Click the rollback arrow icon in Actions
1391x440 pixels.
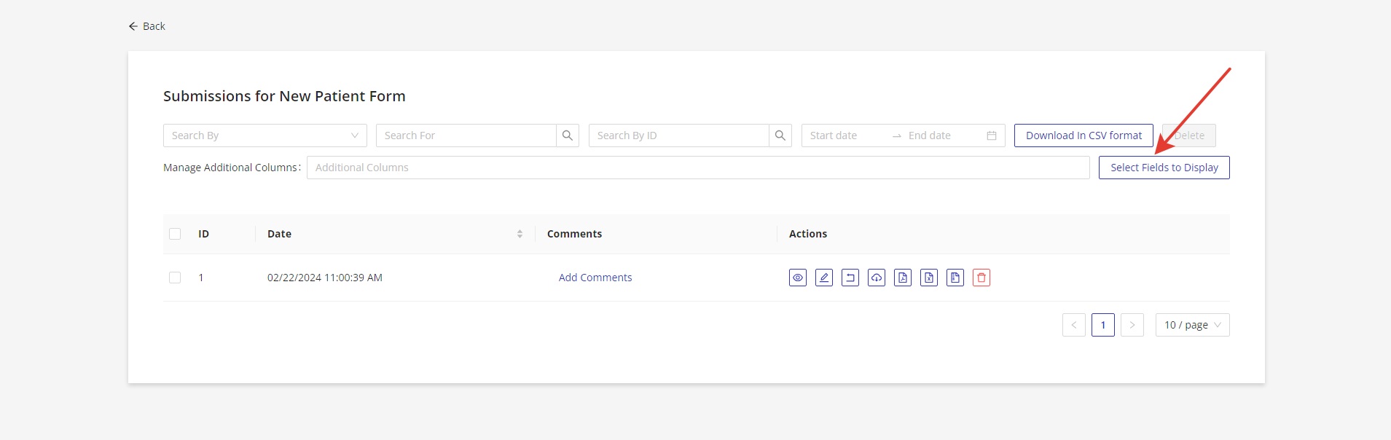pos(850,278)
